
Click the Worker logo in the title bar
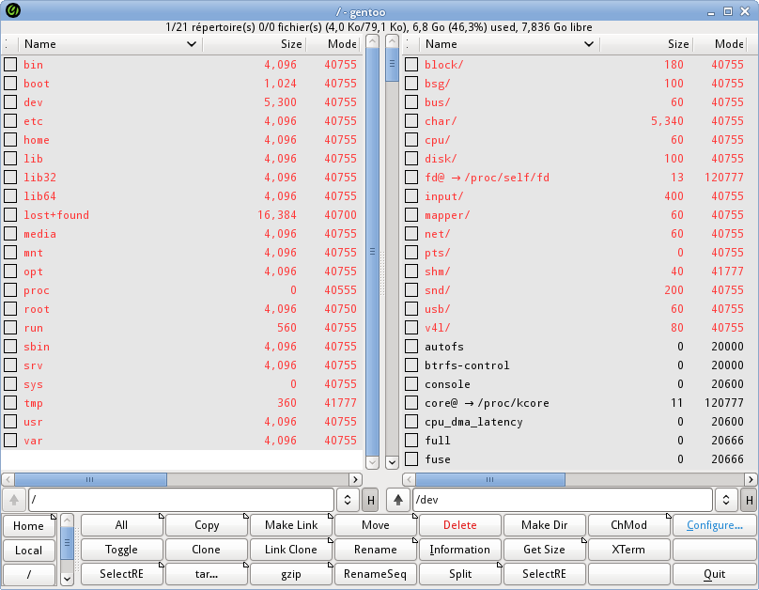pos(12,8)
